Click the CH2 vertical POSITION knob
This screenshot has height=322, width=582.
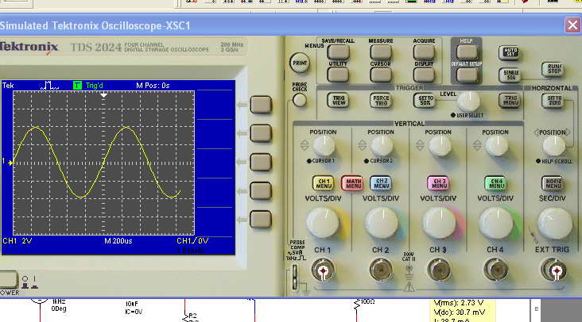pyautogui.click(x=382, y=146)
